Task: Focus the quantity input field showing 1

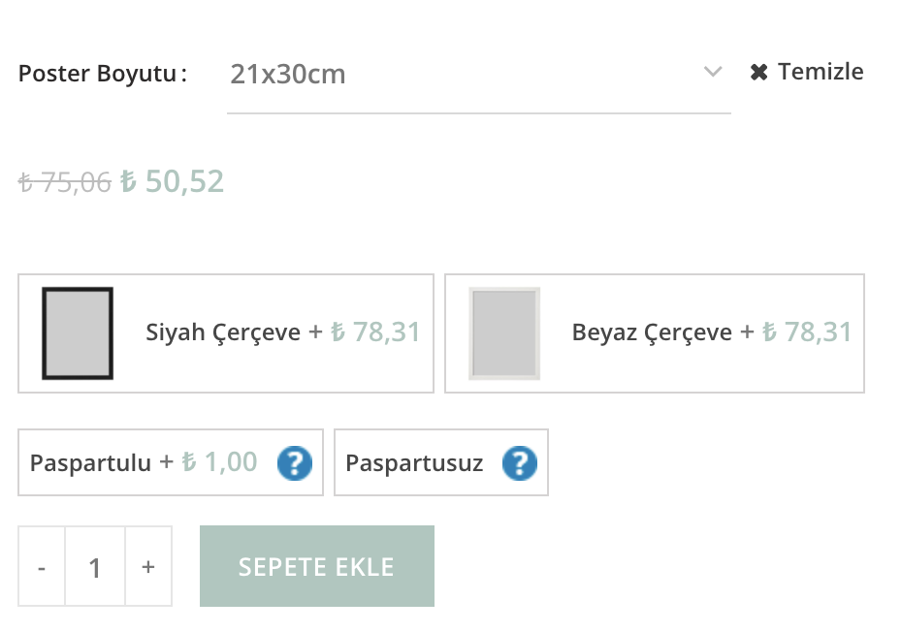Action: [95, 566]
